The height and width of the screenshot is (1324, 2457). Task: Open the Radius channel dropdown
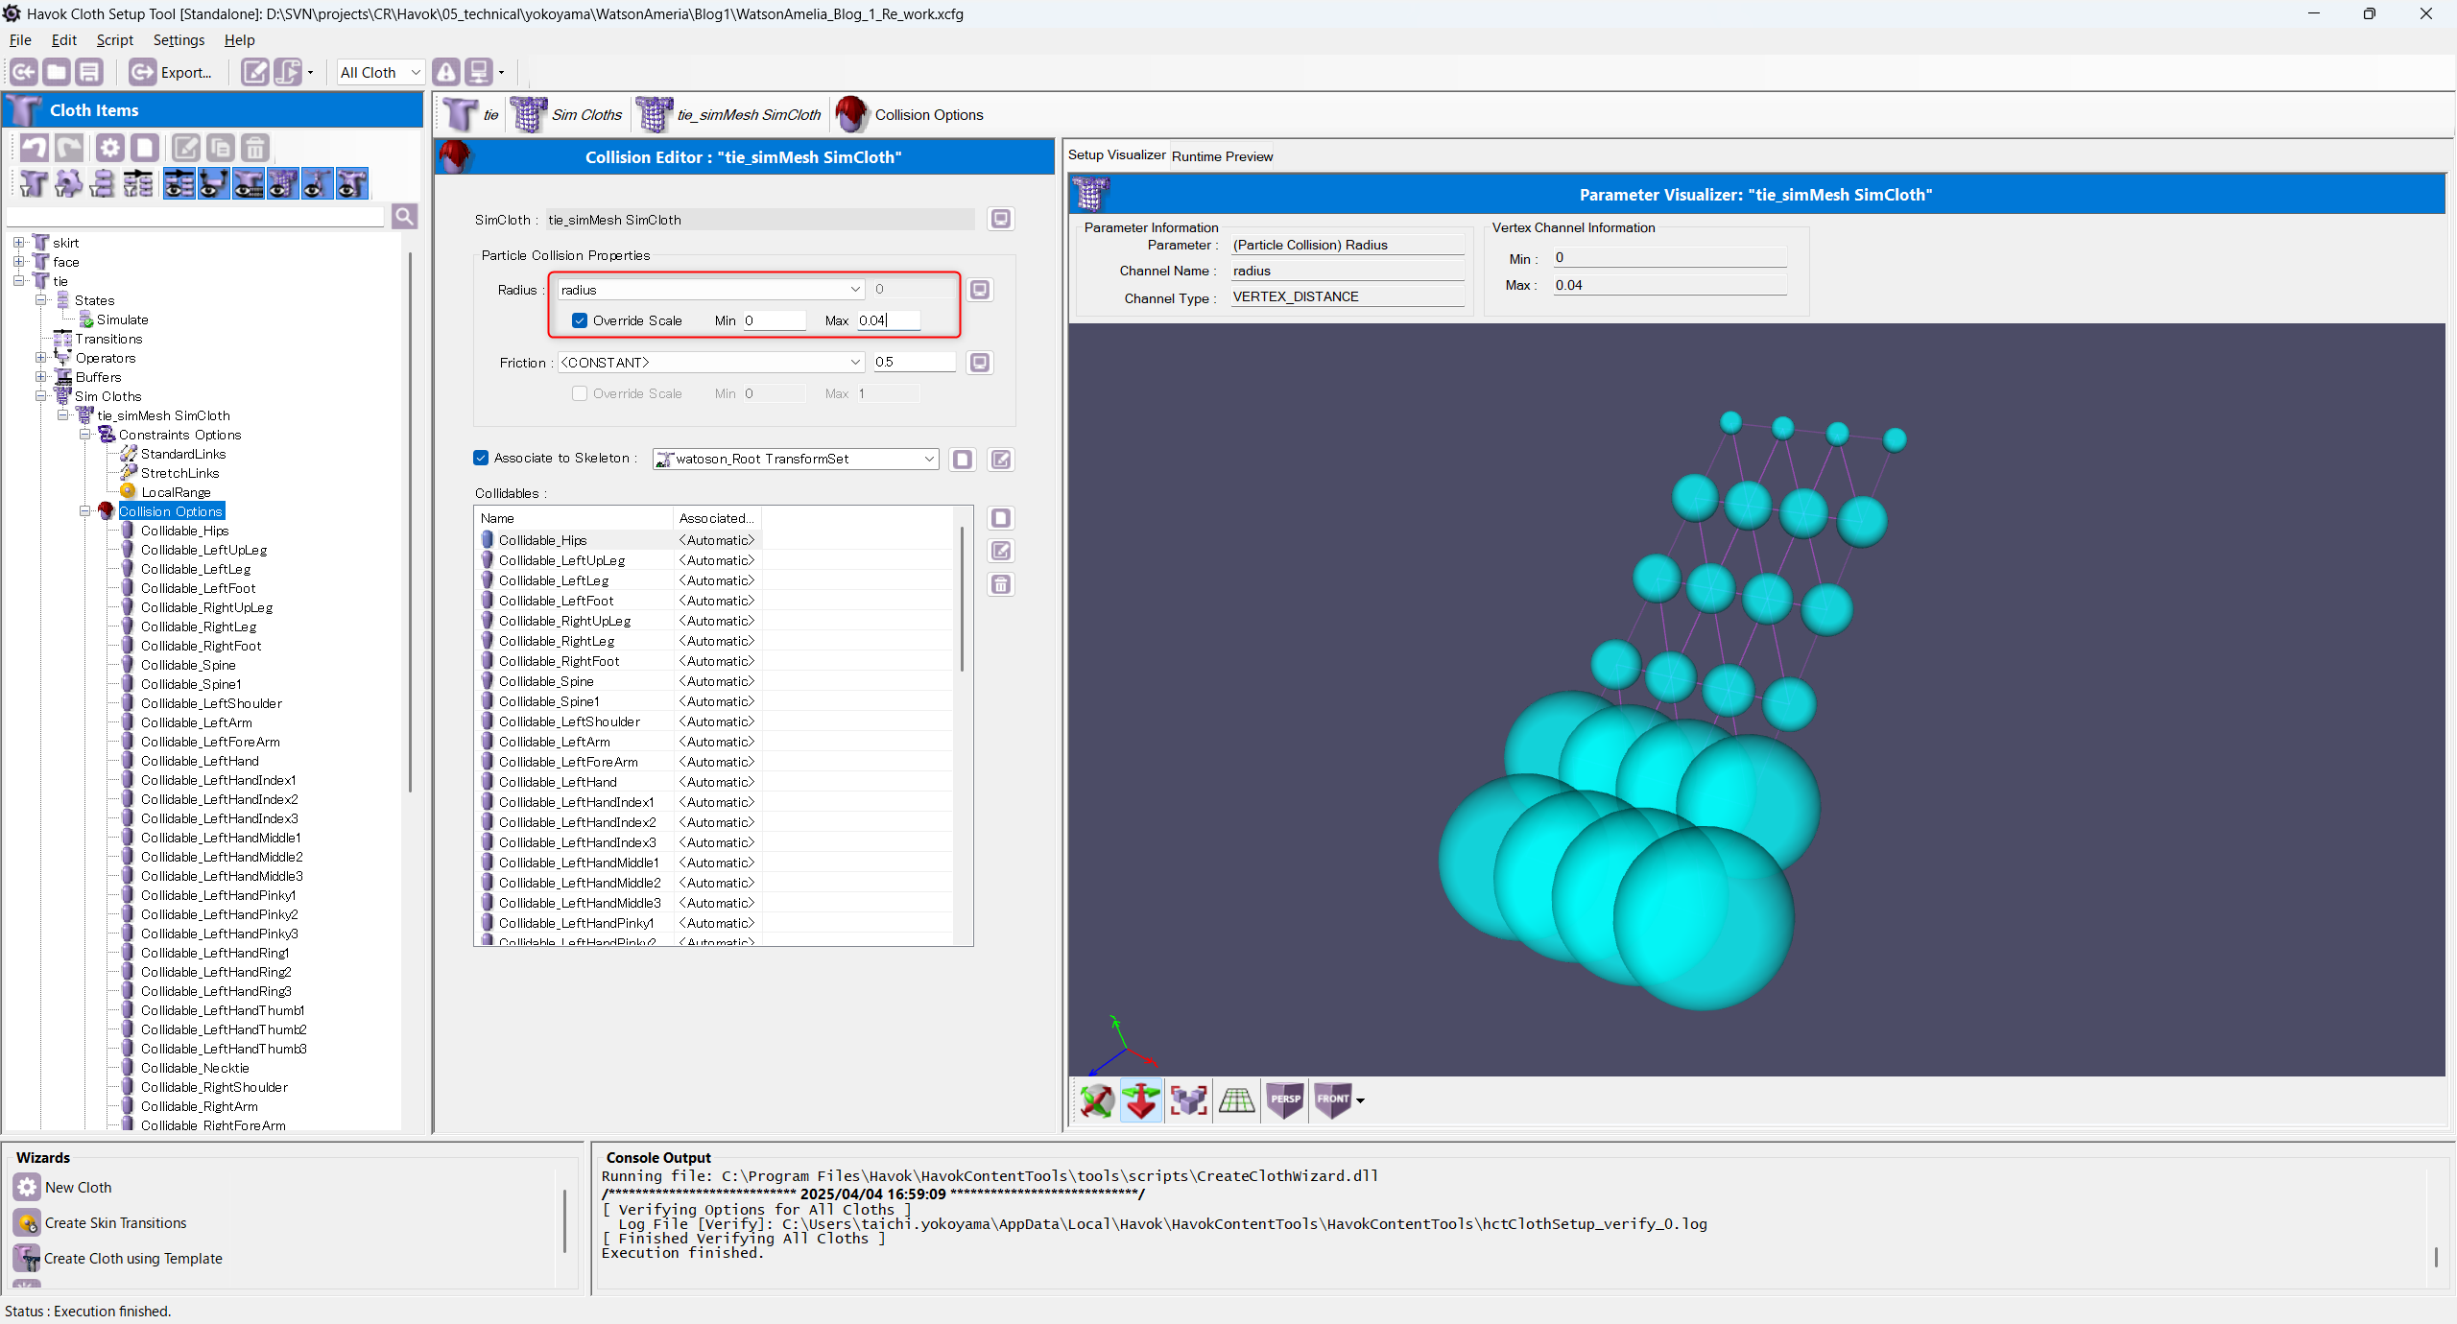coord(710,290)
